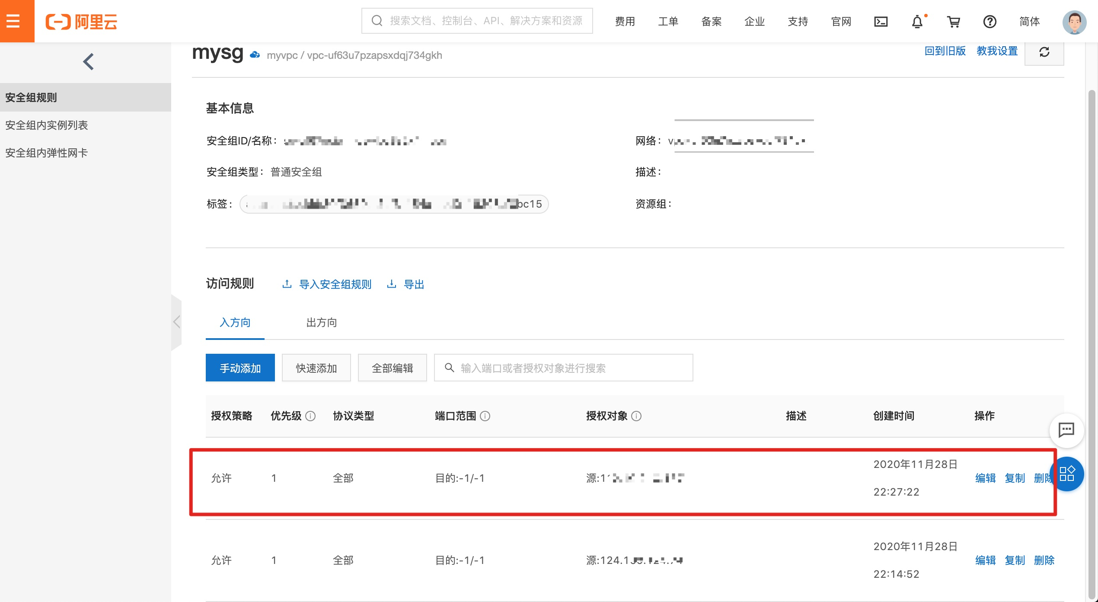Click user avatar in top bar
Screen dimensions: 1098x602
[1074, 21]
